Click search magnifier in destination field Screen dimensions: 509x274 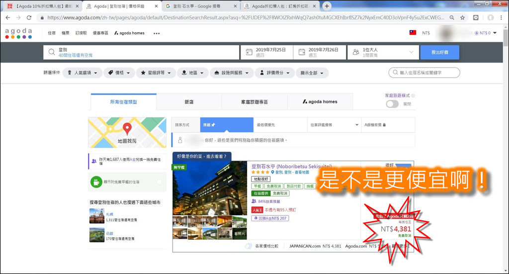(x=52, y=52)
